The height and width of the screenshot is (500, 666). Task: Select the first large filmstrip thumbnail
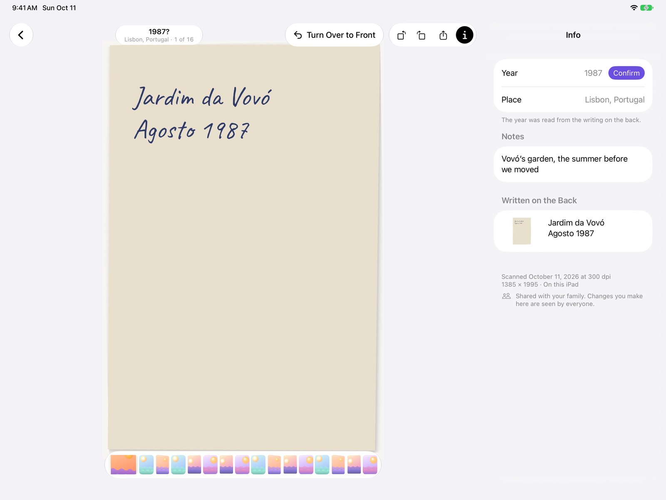point(123,465)
